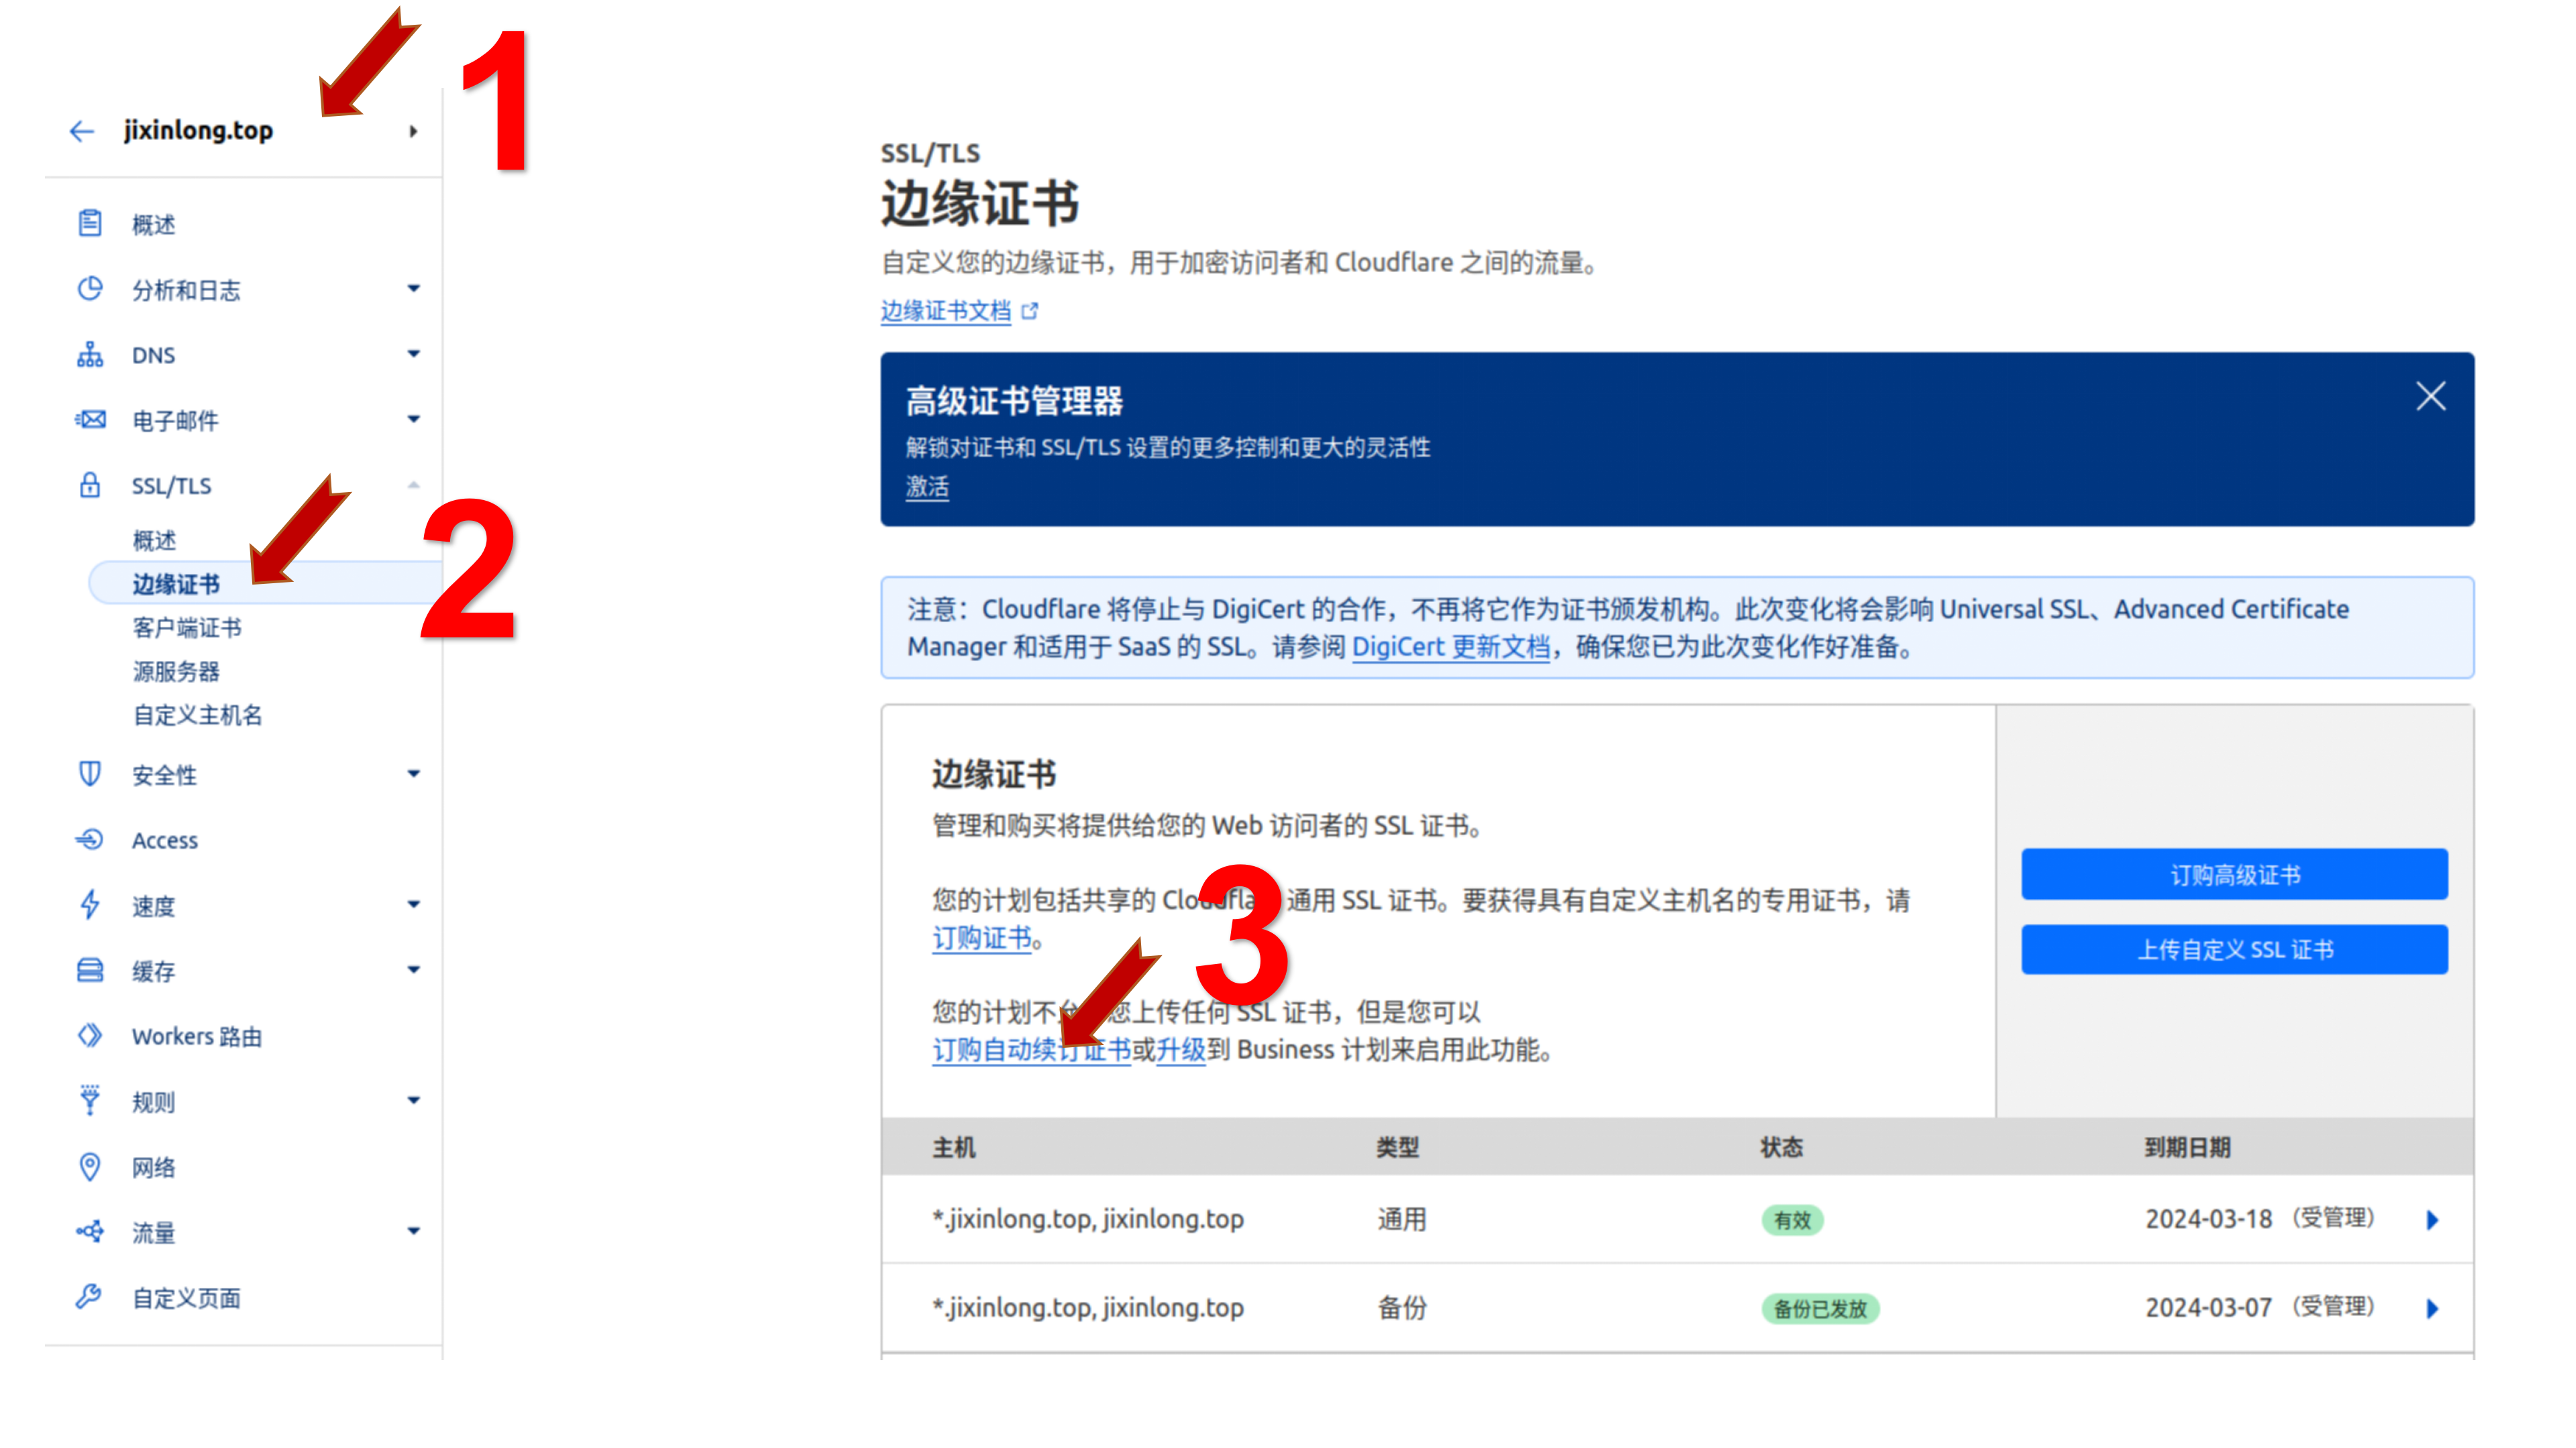Expand the 规则 dropdown arrow
The image size is (2576, 1448).
413,1100
